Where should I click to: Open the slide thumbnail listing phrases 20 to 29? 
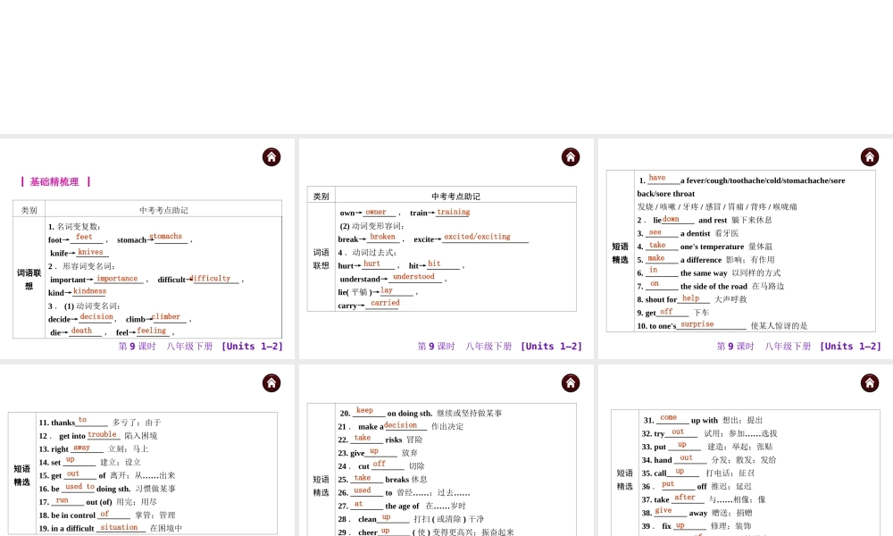coord(446,450)
